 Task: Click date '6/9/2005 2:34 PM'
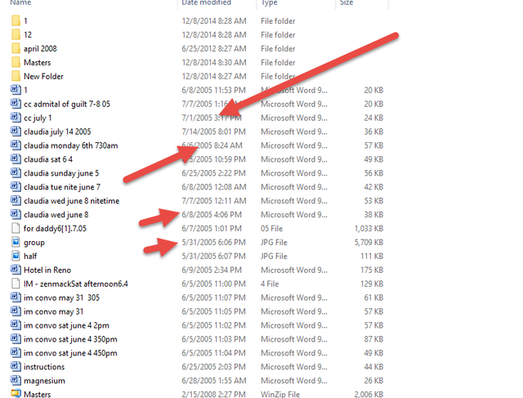pyautogui.click(x=212, y=270)
